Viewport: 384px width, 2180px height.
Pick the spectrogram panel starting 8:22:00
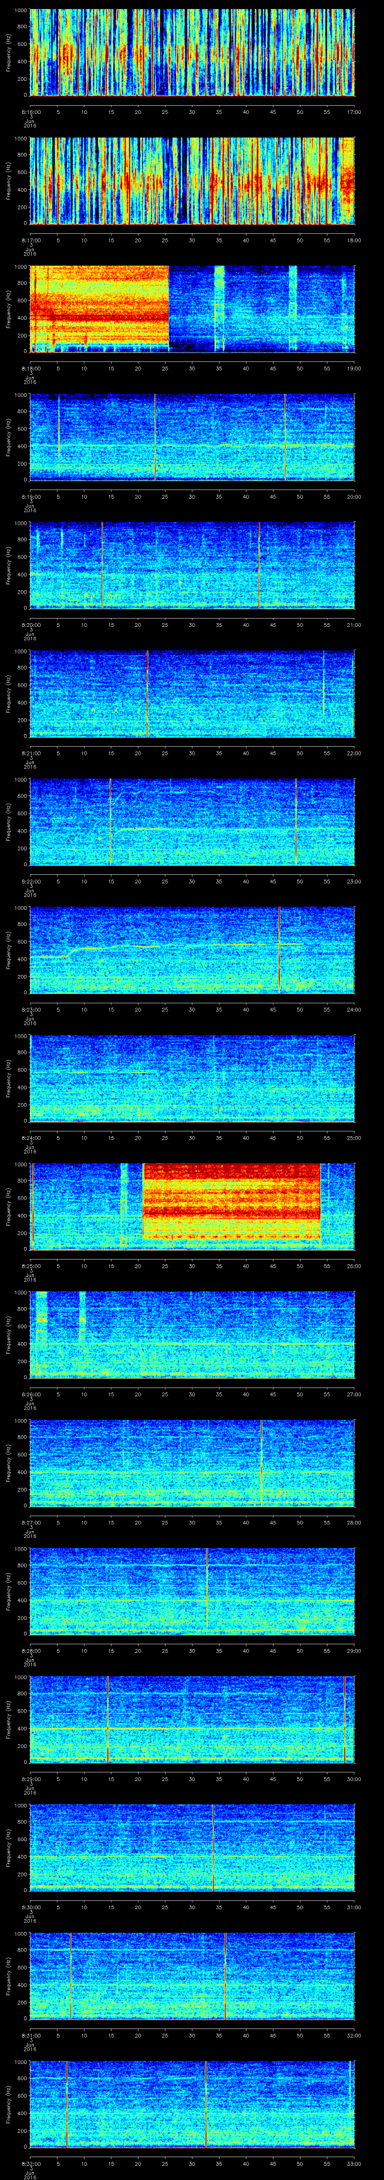pos(192,822)
